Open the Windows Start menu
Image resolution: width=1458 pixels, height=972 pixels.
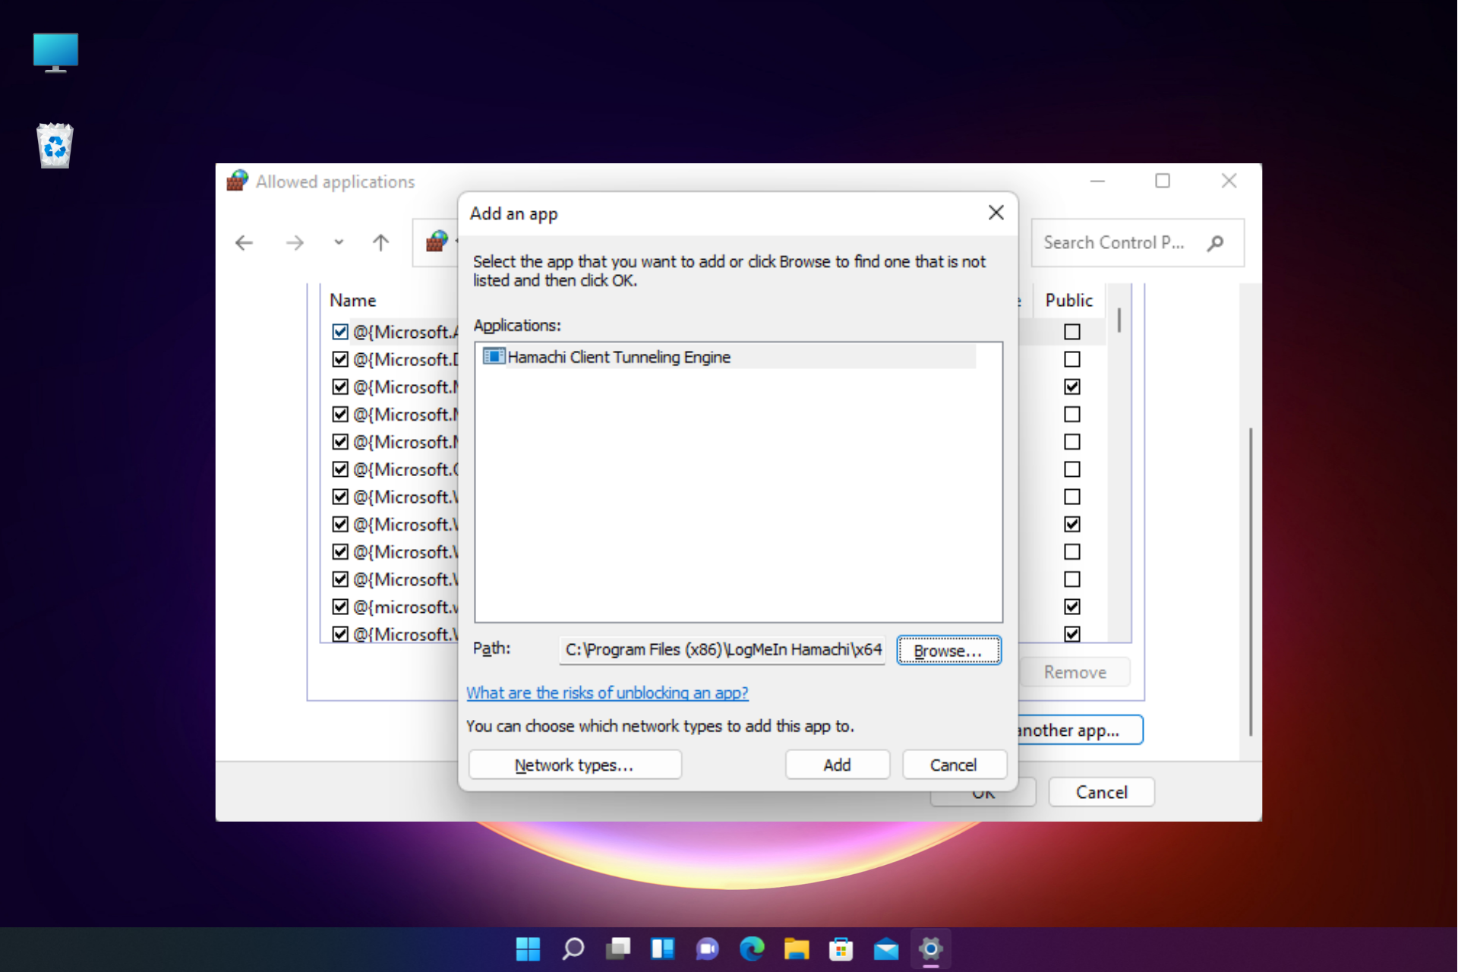point(528,948)
